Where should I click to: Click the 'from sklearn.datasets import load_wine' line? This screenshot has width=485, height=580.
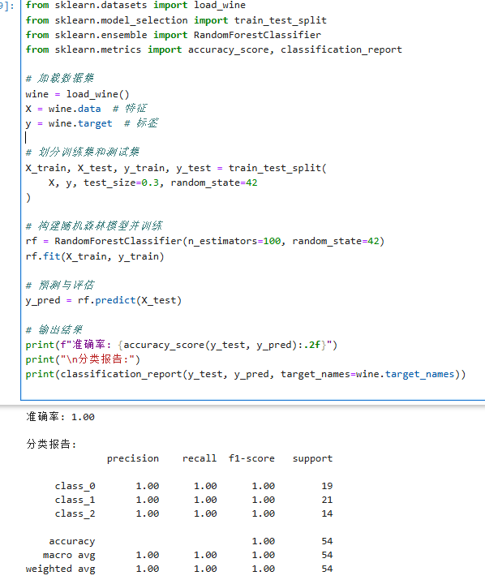135,6
